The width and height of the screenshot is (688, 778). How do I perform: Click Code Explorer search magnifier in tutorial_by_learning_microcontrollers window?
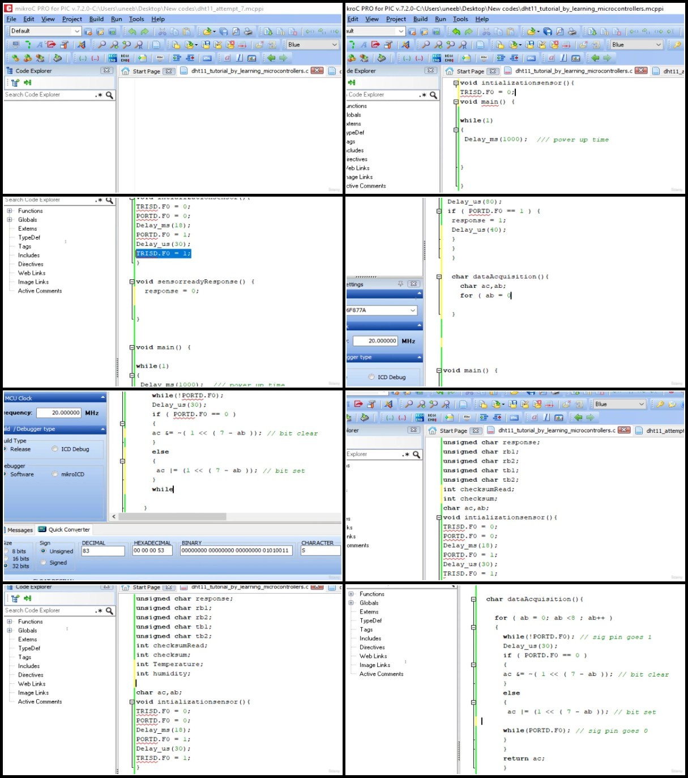(433, 95)
